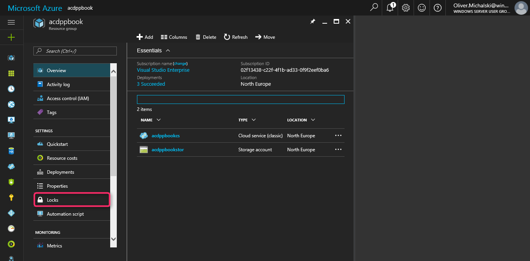Open the globe App Services sidebar icon
Viewport: 530px width, 261px height.
(11, 104)
